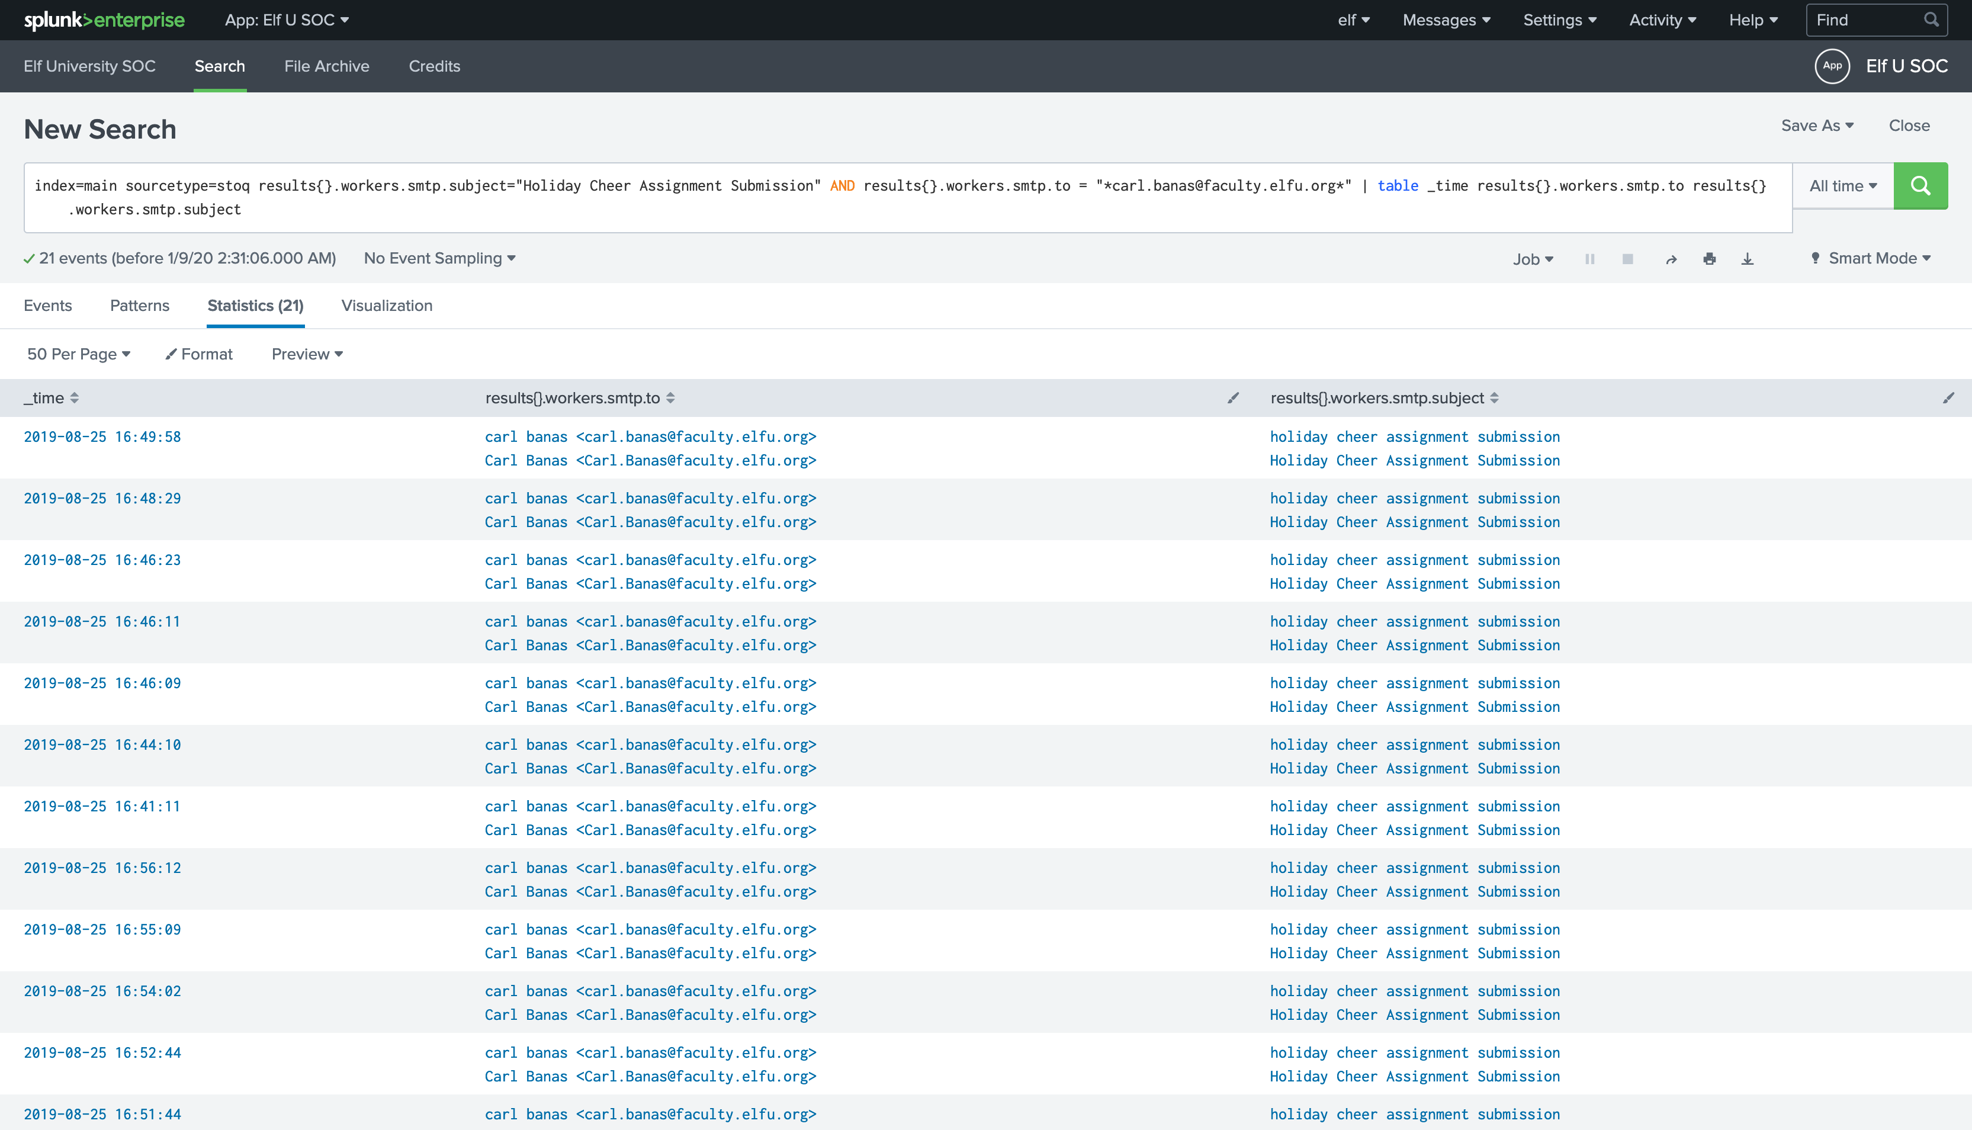Screen dimensions: 1972x1130
Task: Switch to the Visualization tab
Action: (x=386, y=306)
